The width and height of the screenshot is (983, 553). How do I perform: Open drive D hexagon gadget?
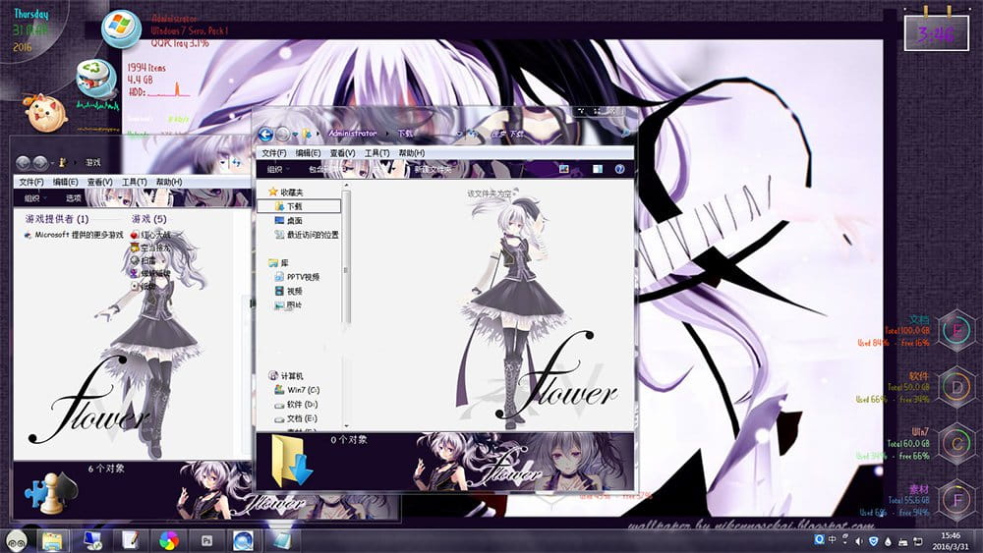point(957,388)
